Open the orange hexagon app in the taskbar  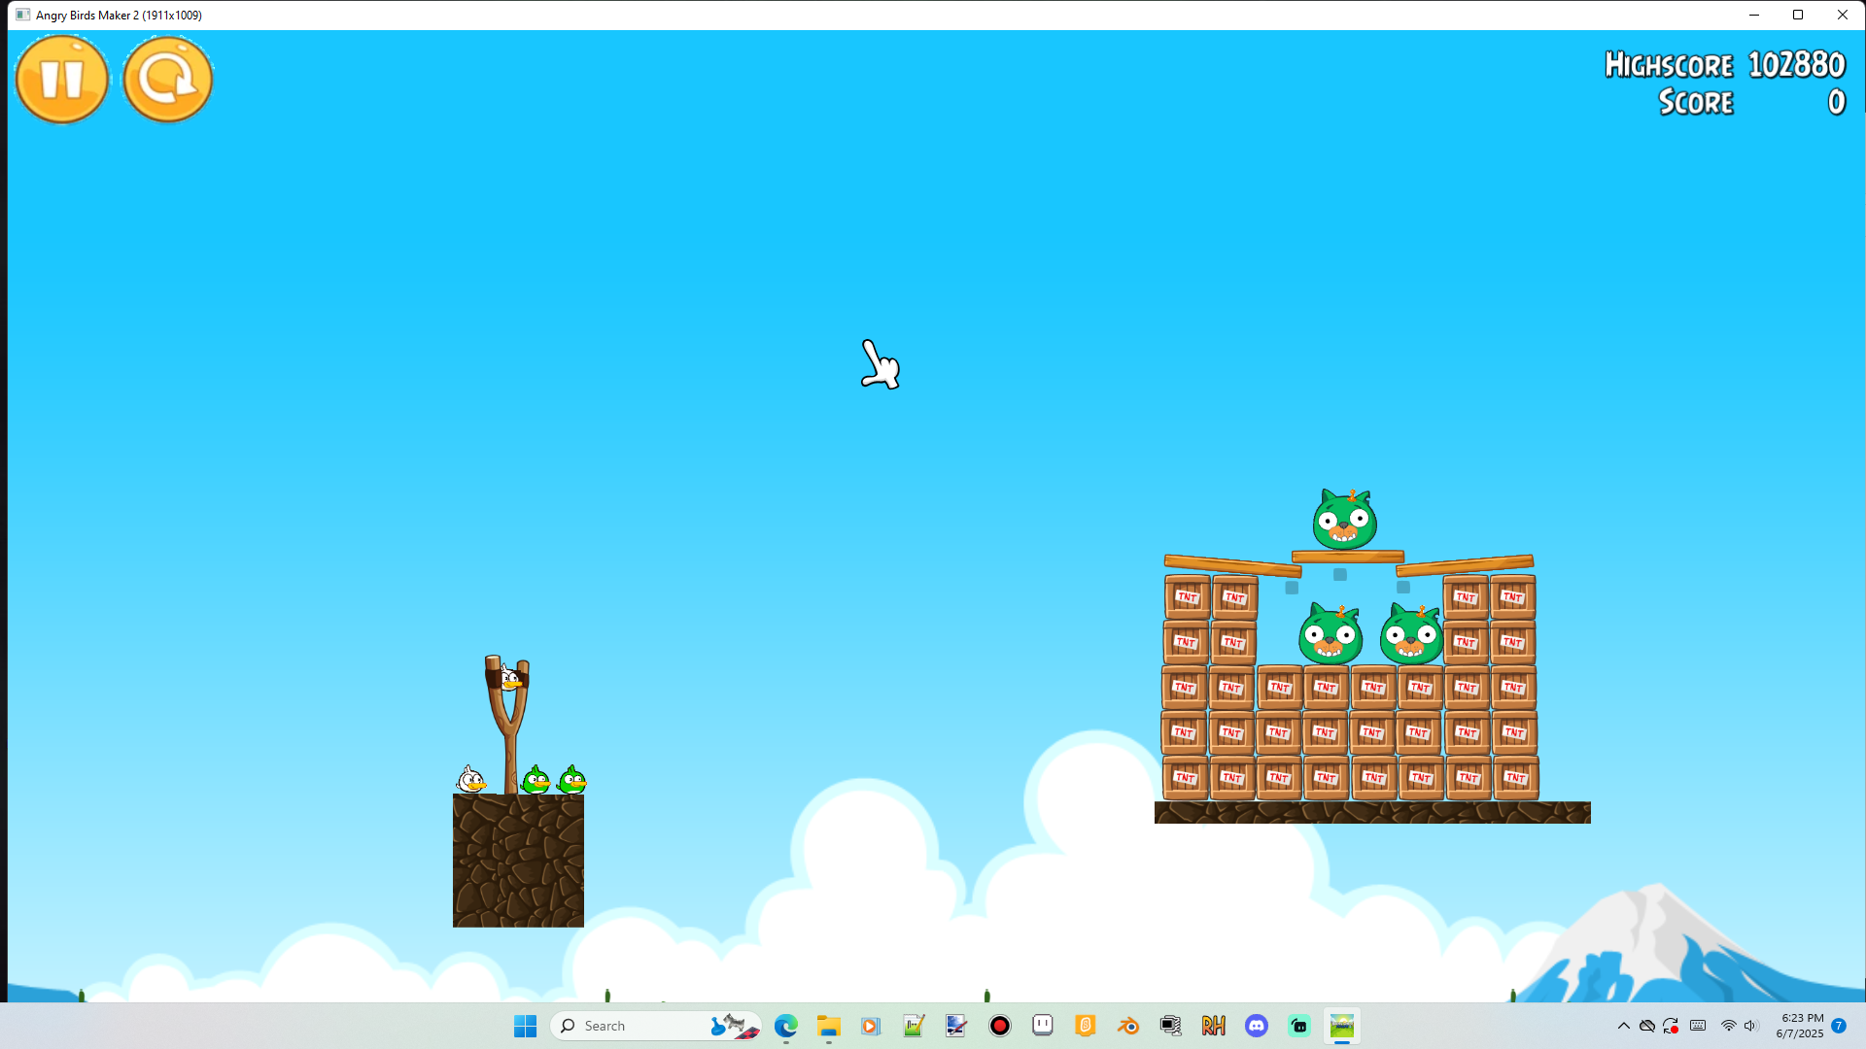[1086, 1026]
